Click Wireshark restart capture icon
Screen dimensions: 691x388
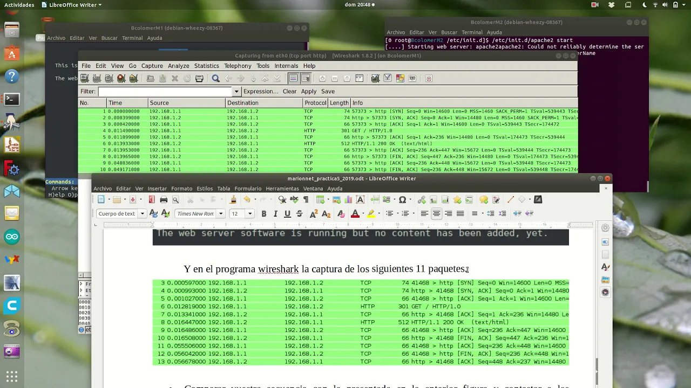(x=134, y=78)
